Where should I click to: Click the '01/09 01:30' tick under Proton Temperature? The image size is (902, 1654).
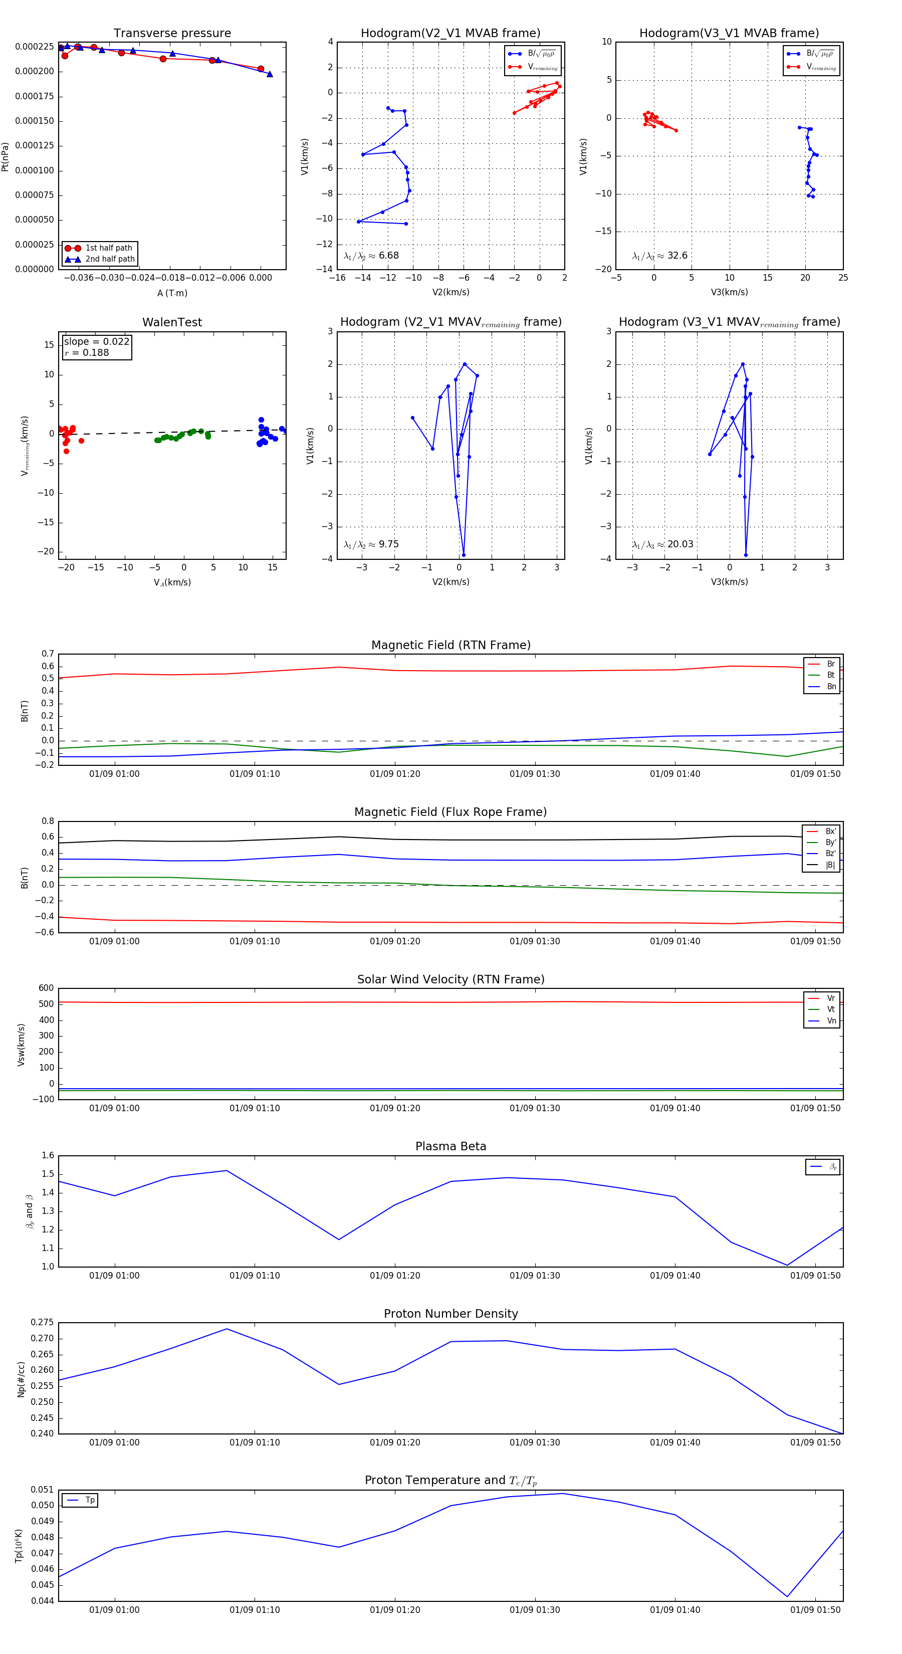click(535, 1610)
